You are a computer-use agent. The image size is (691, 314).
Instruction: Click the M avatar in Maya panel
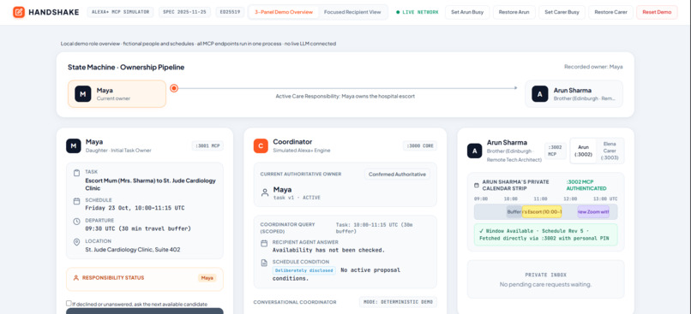(73, 145)
